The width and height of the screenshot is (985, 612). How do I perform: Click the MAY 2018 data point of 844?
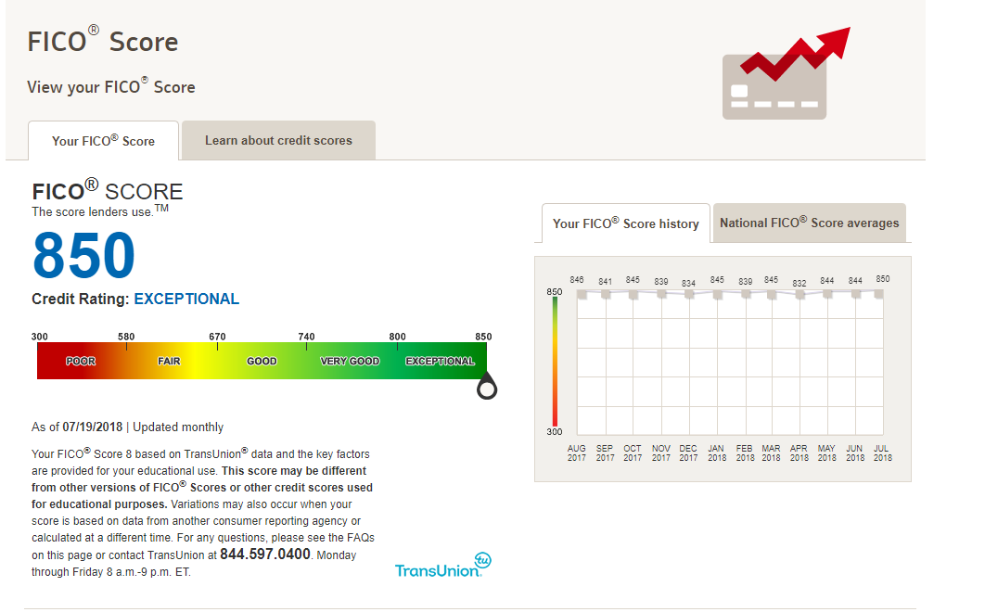tap(827, 294)
